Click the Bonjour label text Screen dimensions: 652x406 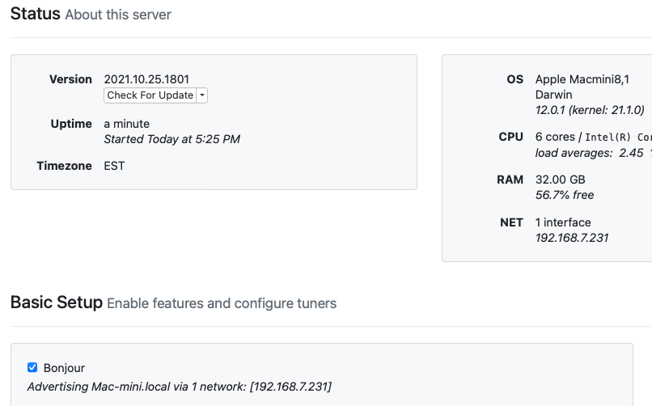pos(64,368)
